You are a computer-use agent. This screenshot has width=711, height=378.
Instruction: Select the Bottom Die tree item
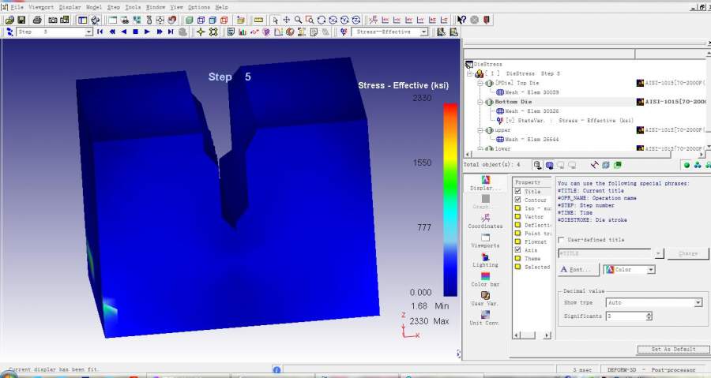point(513,102)
